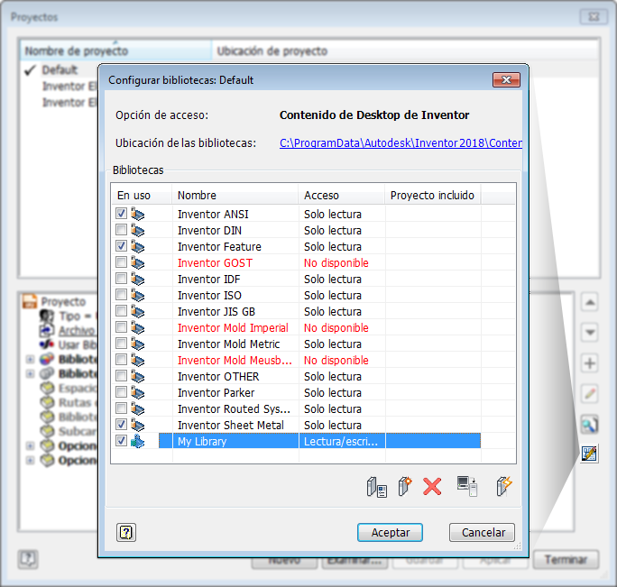
Task: Check the Inventor ISO library checkbox
Action: pyautogui.click(x=121, y=294)
